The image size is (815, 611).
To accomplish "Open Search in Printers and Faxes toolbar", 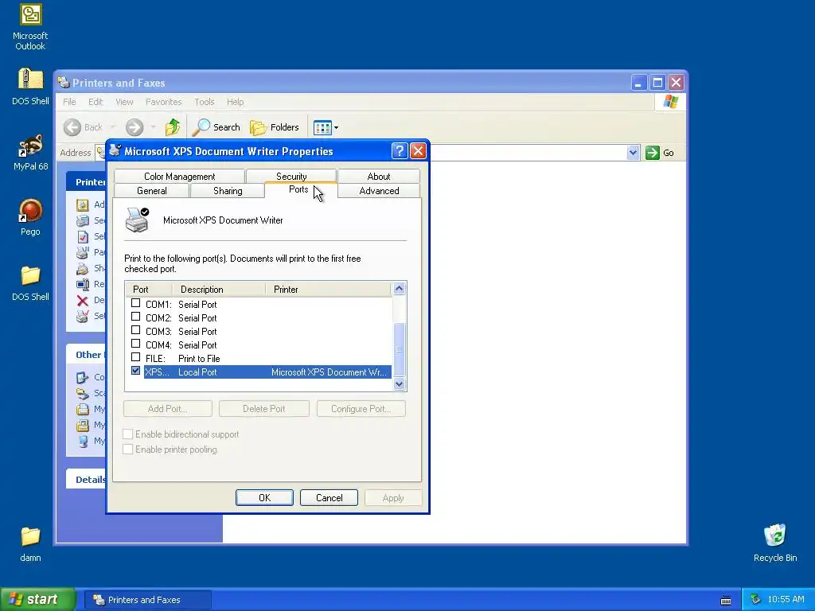I will pos(216,127).
